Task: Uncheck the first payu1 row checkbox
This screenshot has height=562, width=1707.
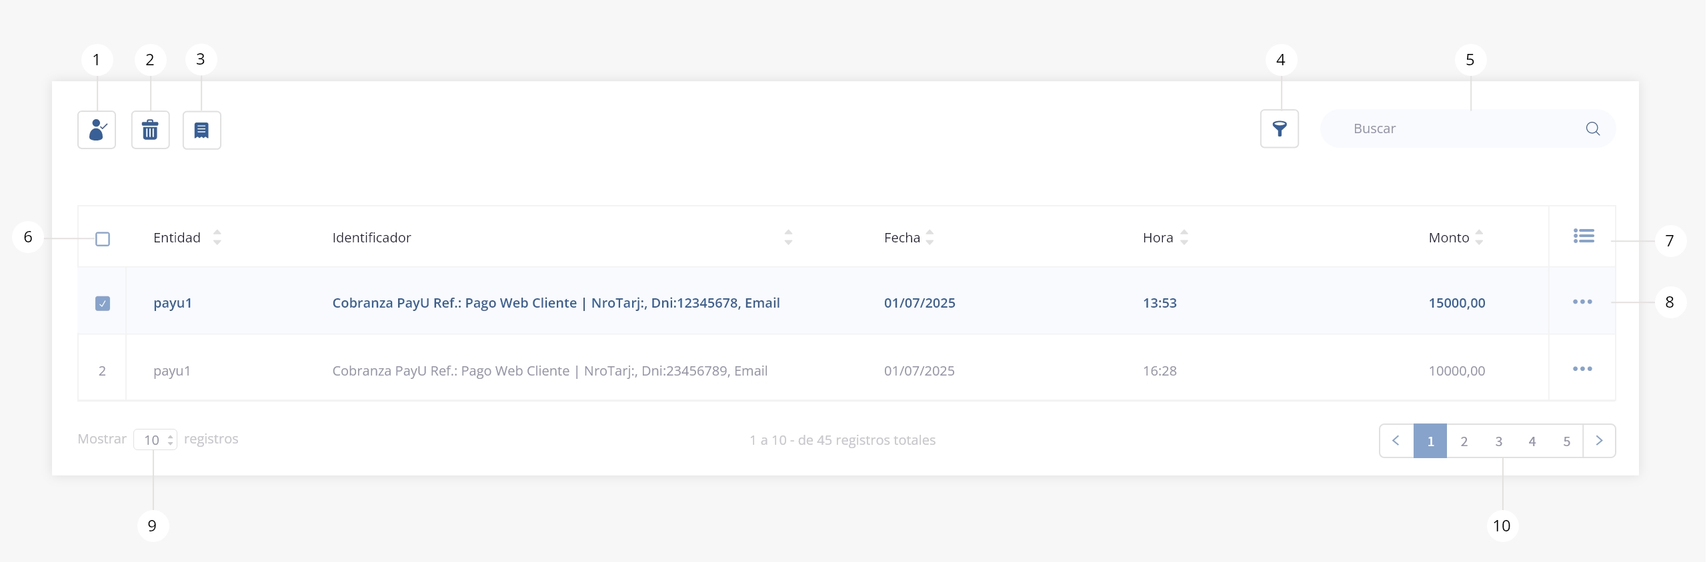Action: click(103, 304)
